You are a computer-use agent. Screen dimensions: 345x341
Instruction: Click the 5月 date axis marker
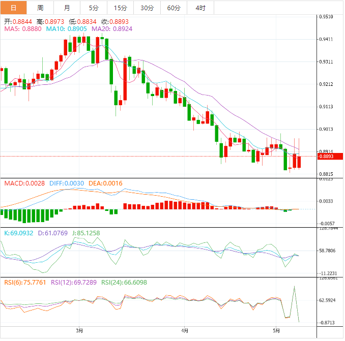click(276, 331)
